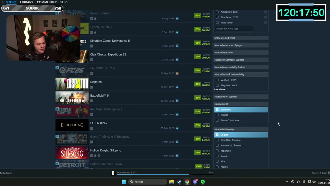This screenshot has width=330, height=186.
Task: Expand Narrow by number of players
Action: 241,45
